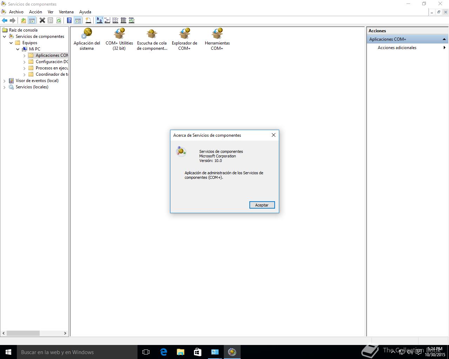449x359 pixels.
Task: Open File Explorer from the taskbar
Action: (x=181, y=352)
